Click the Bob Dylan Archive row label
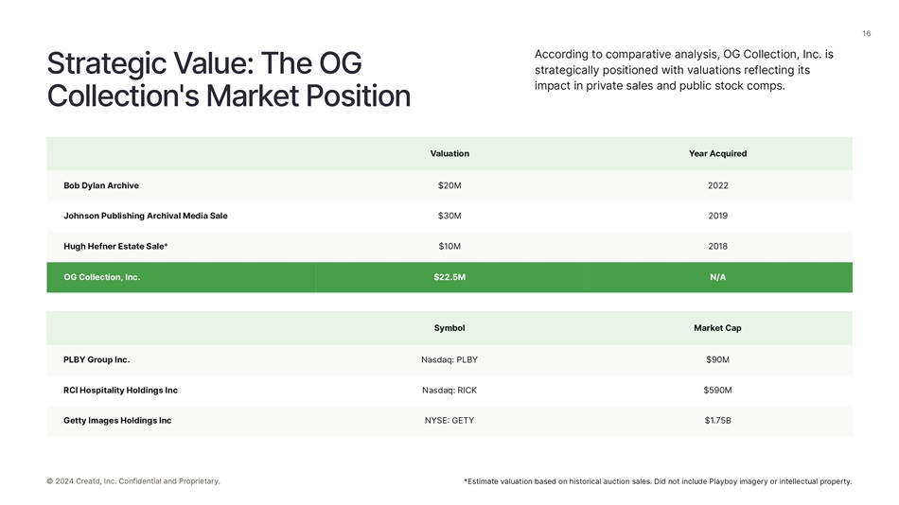 [x=101, y=185]
